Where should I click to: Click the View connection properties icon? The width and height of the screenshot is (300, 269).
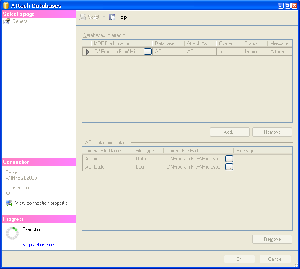(x=9, y=203)
